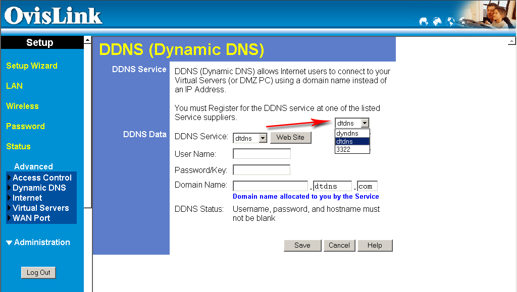517x292 pixels.
Task: Click the triangle icon beside Administration
Action: coord(9,243)
